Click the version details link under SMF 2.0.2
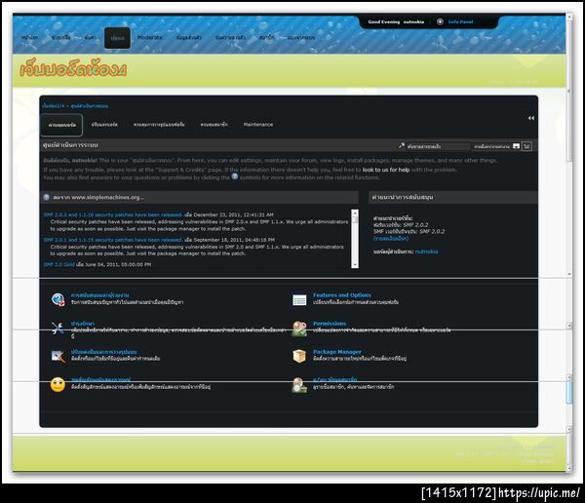The width and height of the screenshot is (585, 503). click(x=391, y=238)
